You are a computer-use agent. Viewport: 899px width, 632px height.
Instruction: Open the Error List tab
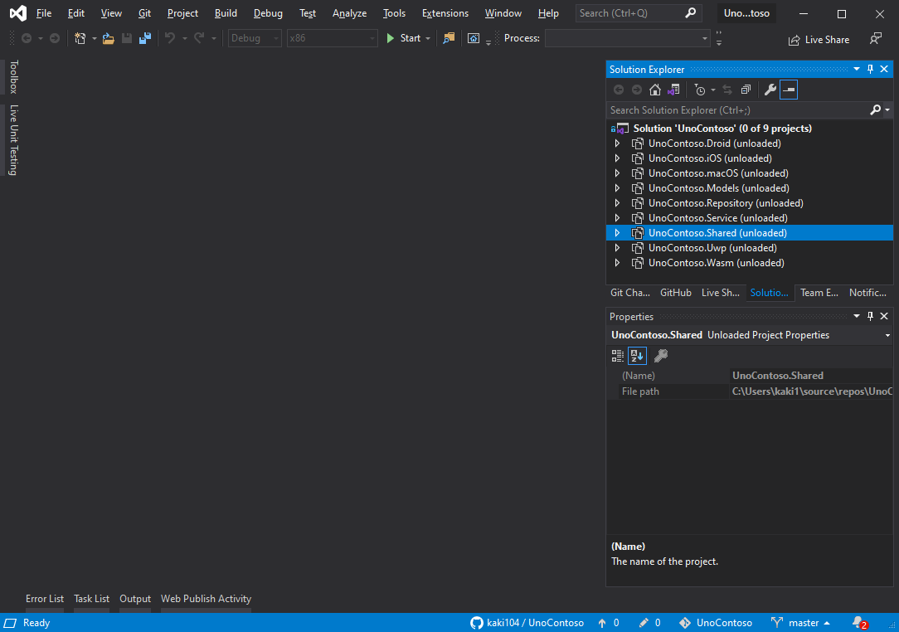[x=45, y=599]
